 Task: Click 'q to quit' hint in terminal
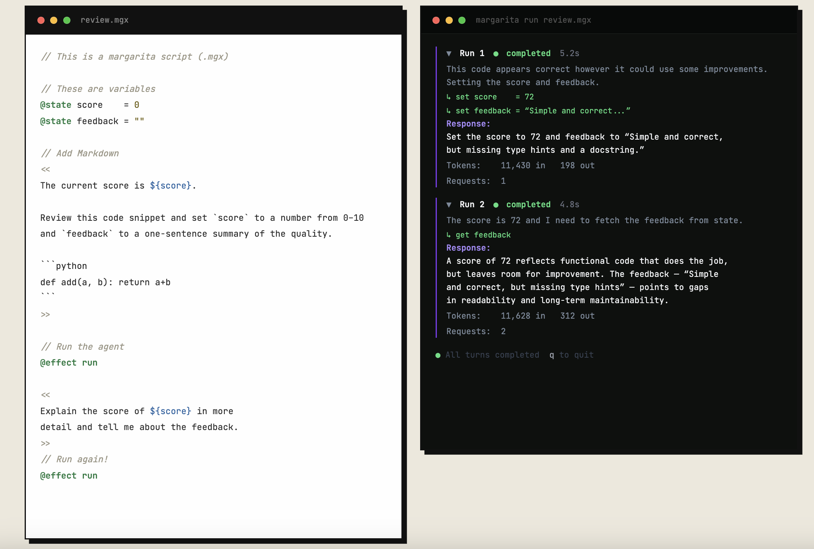pos(572,355)
